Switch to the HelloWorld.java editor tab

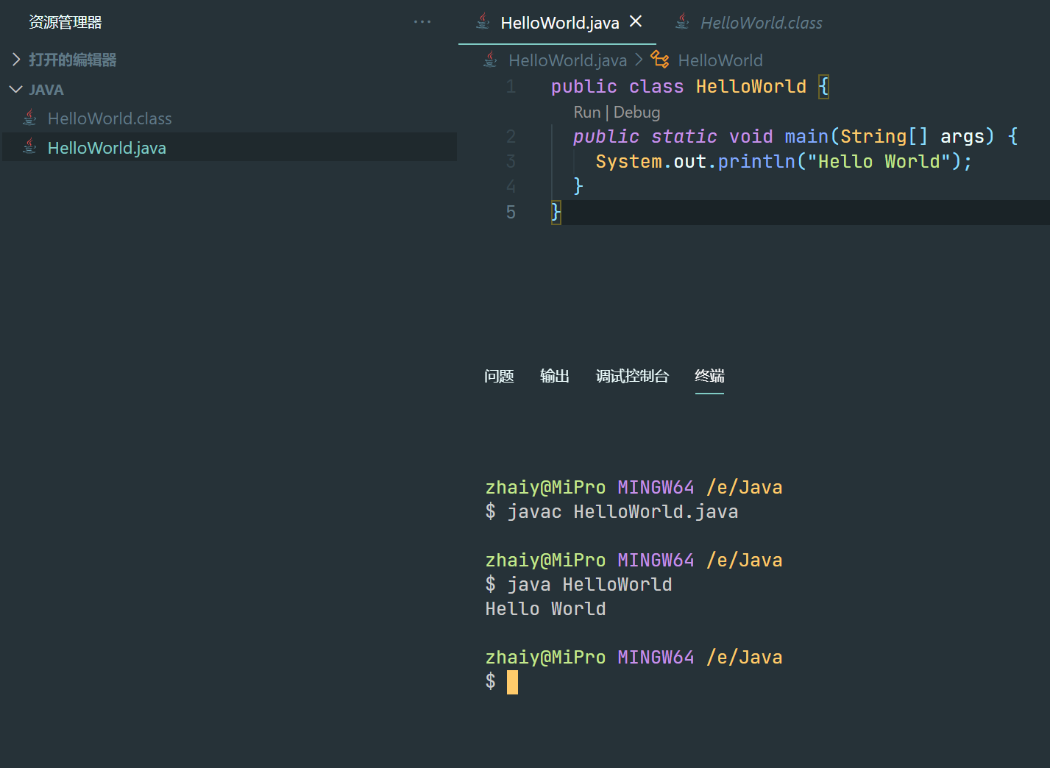(x=559, y=23)
